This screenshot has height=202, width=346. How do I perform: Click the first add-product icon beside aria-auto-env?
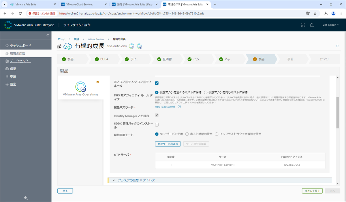click(132, 46)
